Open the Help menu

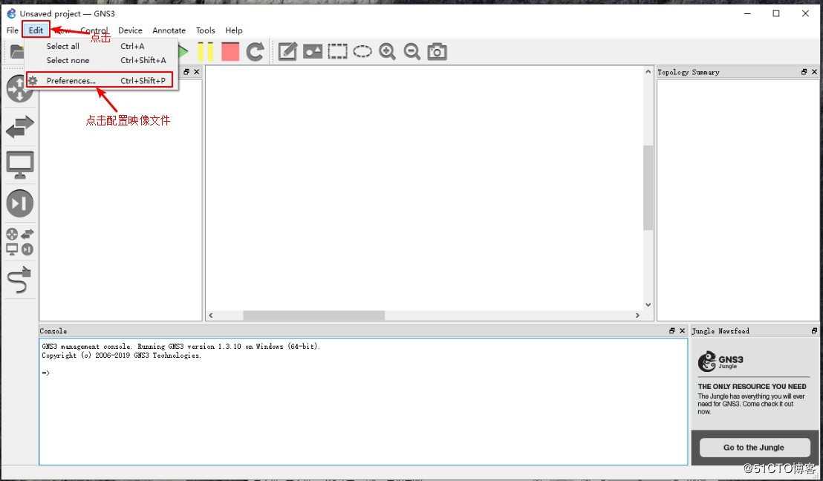click(x=233, y=30)
